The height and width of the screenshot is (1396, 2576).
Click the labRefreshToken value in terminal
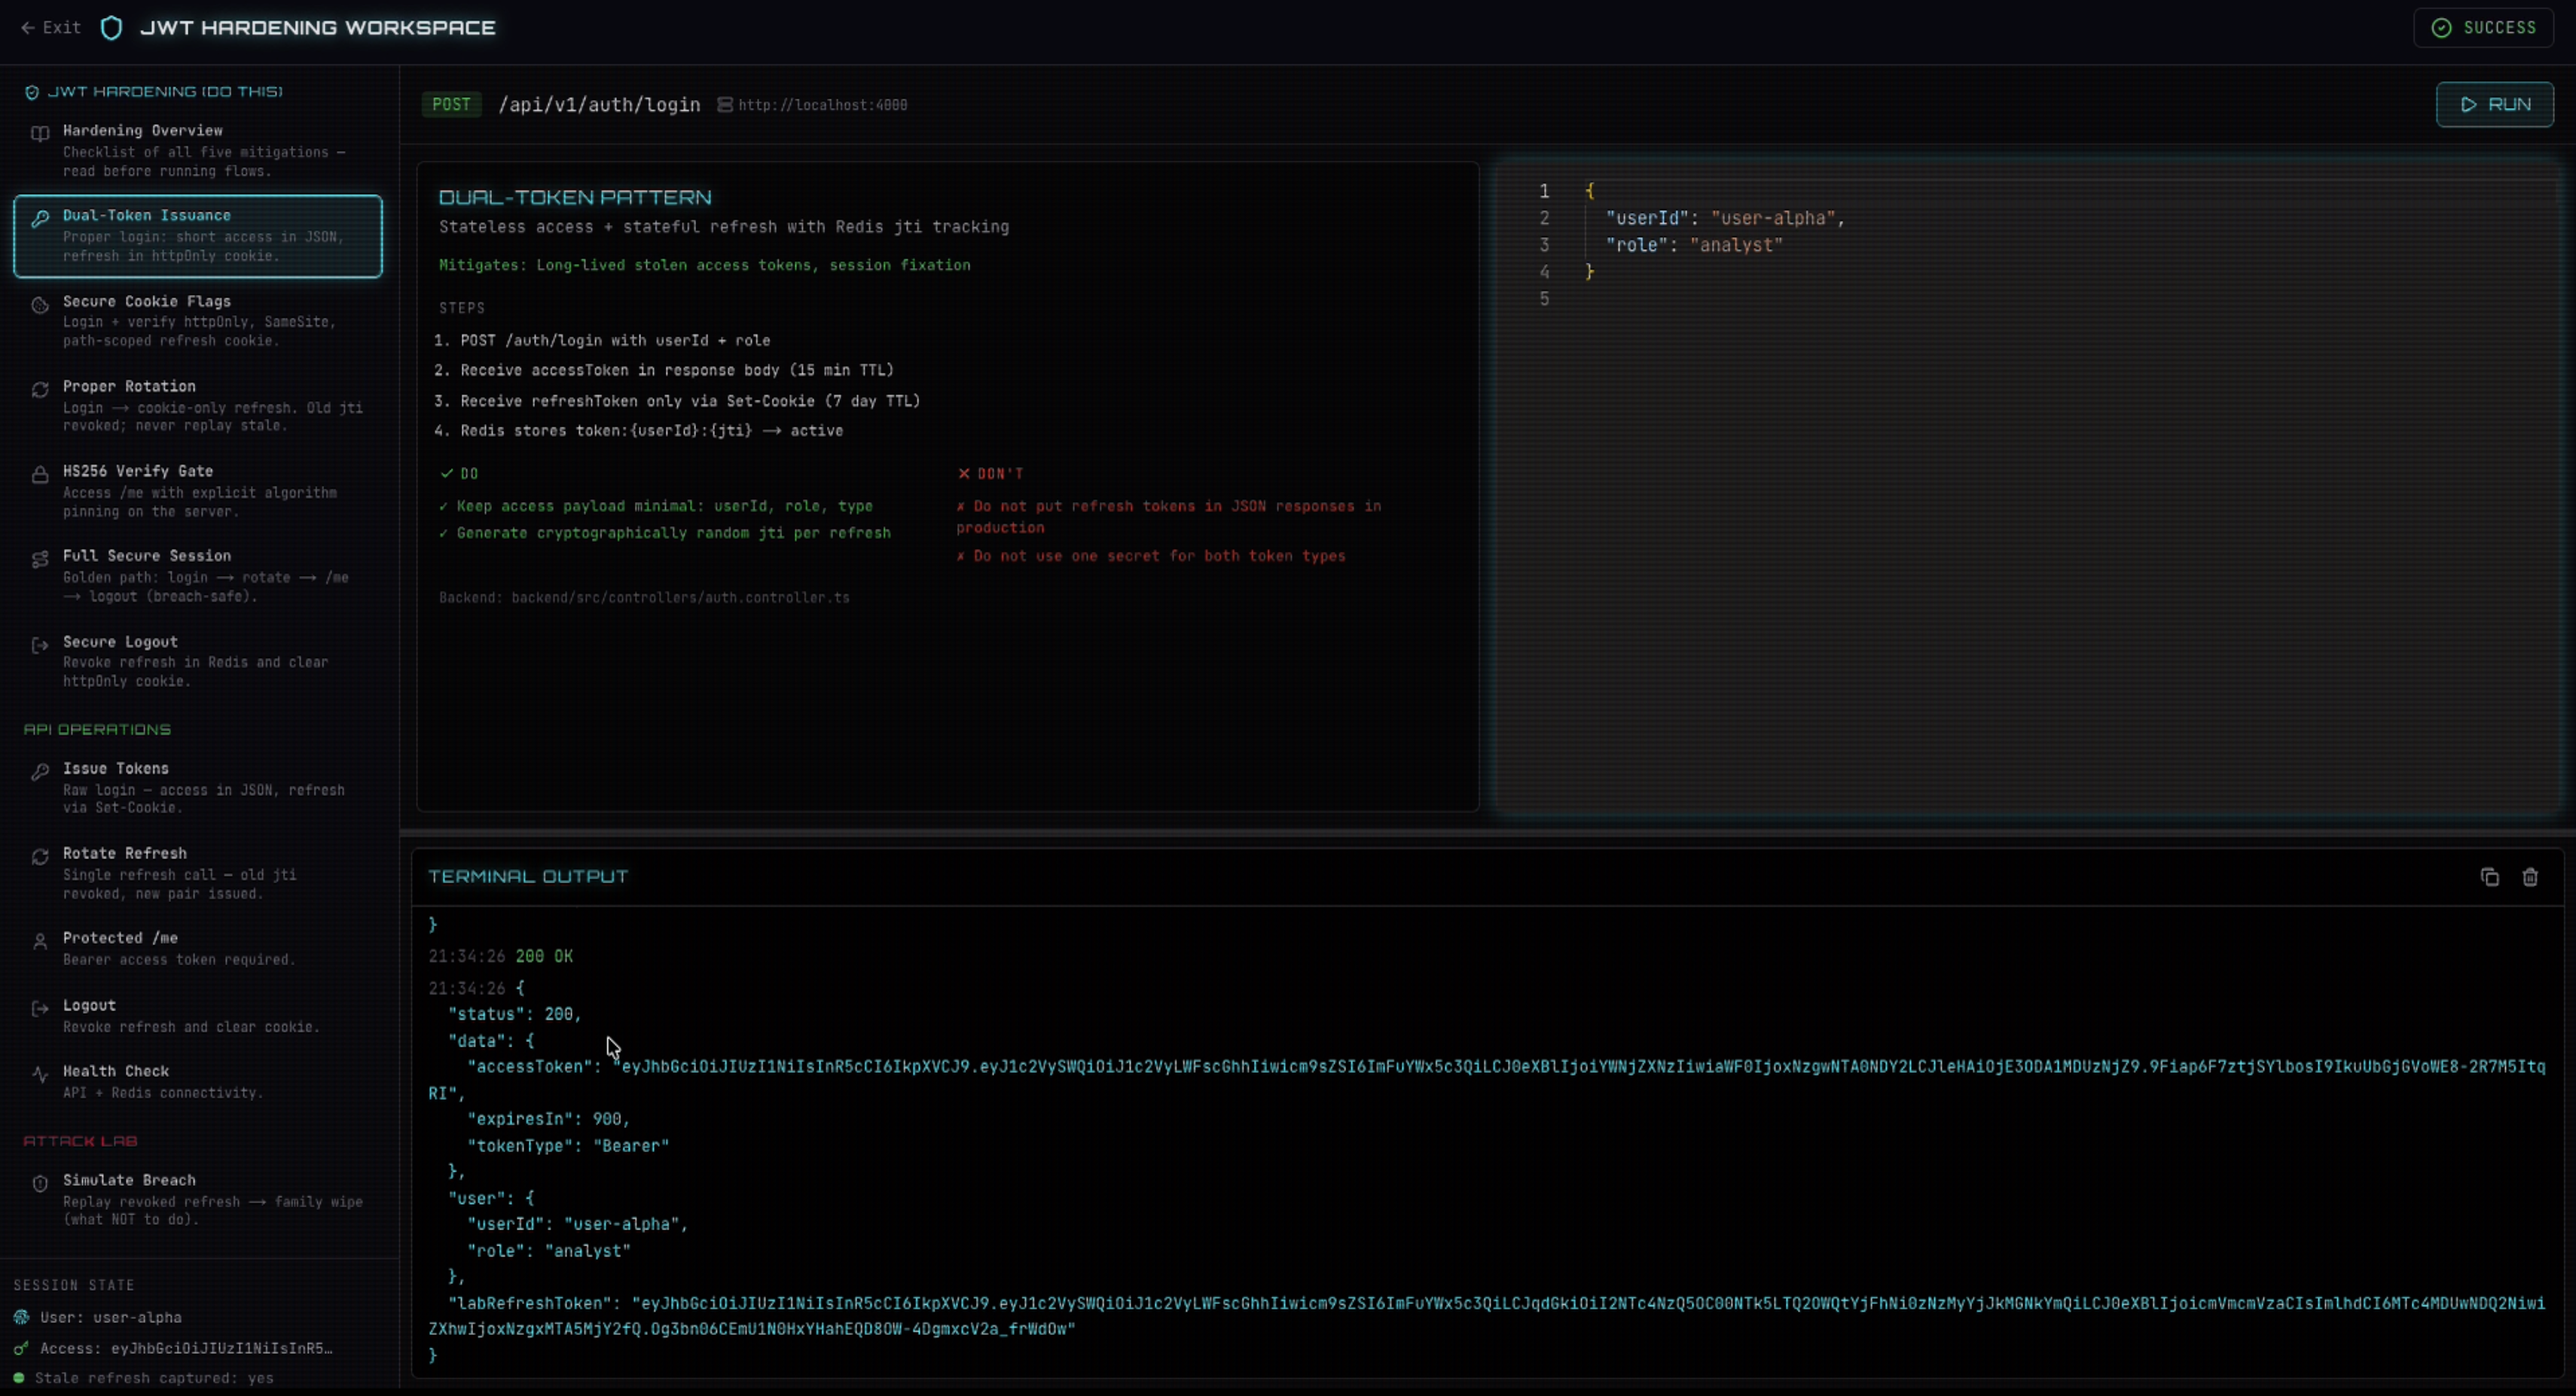[1486, 1316]
